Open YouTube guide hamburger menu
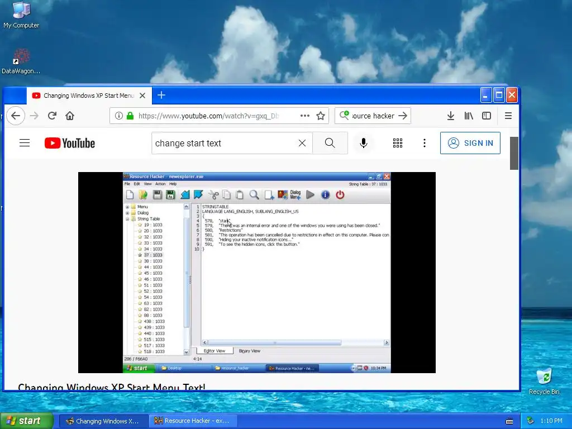The width and height of the screenshot is (572, 429). [x=25, y=143]
